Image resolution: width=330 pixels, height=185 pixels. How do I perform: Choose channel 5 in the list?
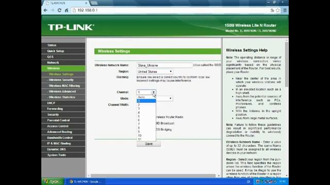[x=146, y=116]
